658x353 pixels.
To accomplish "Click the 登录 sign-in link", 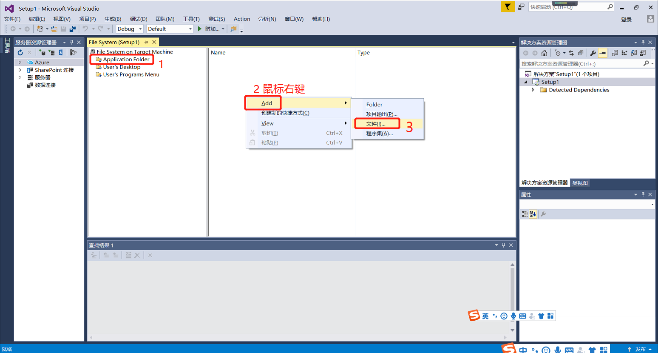I will pos(626,20).
